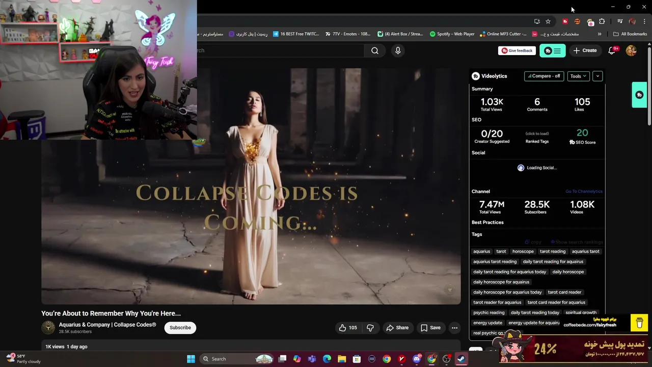Open Microsoft Teams from the taskbar
This screenshot has height=367, width=652.
point(312,359)
